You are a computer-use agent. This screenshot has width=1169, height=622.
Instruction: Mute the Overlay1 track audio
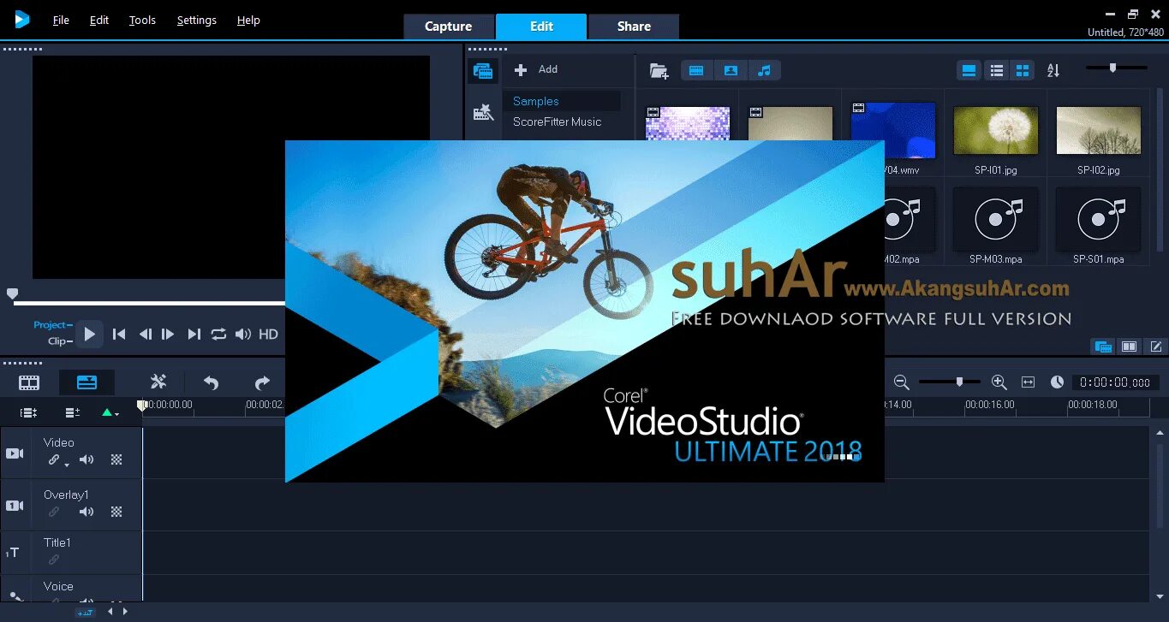[x=86, y=512]
